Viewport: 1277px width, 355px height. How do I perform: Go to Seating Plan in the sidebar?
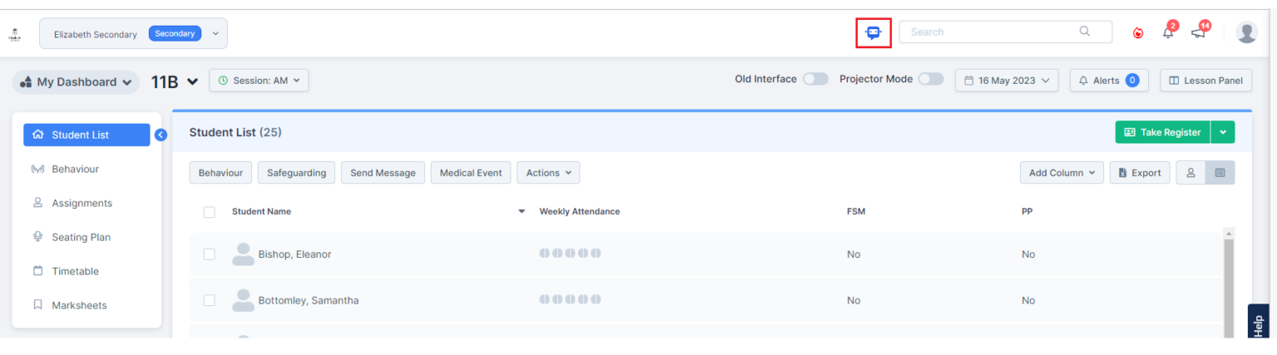(x=81, y=237)
